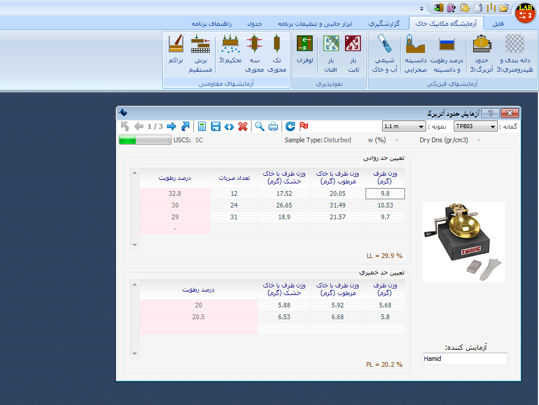Click the green progress bar
This screenshot has width=539, height=405.
point(145,140)
